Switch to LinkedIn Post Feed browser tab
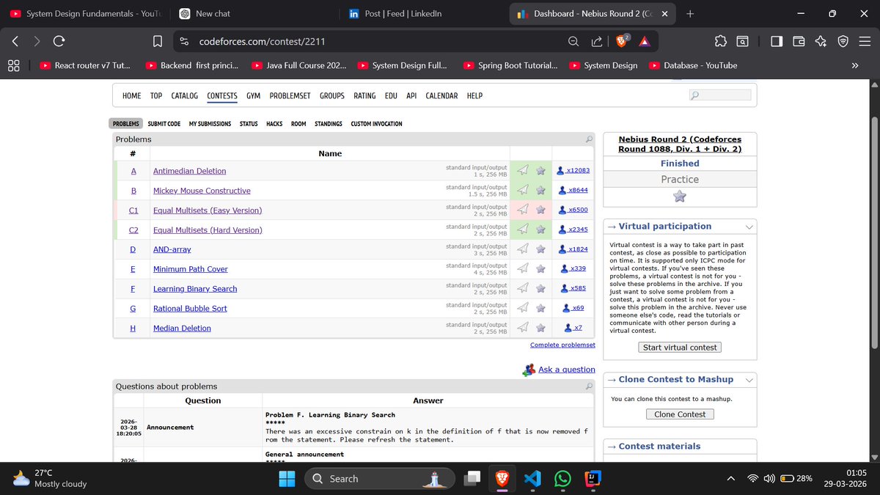Viewport: 880px width, 495px height. pos(420,14)
